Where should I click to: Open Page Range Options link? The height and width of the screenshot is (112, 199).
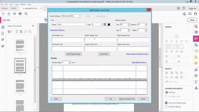(x=139, y=62)
